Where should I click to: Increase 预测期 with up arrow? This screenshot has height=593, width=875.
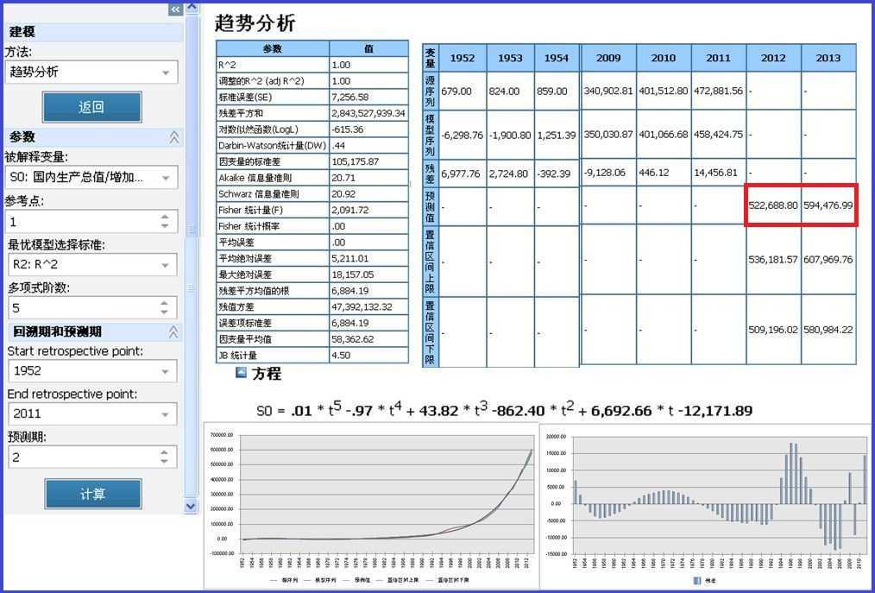164,452
